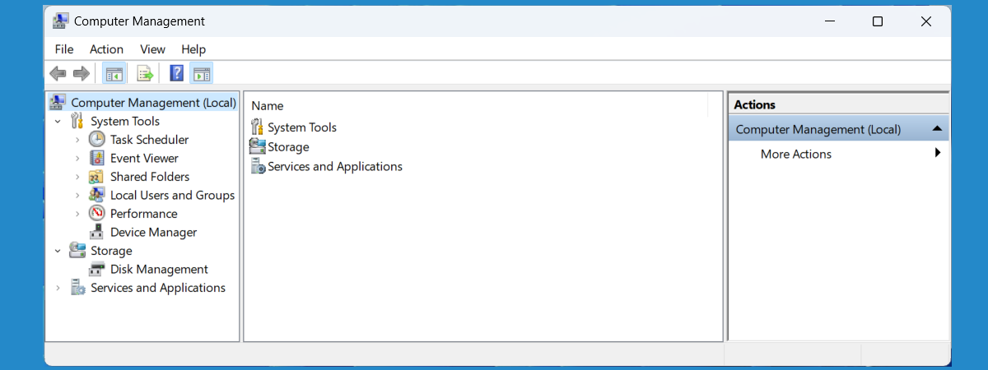The width and height of the screenshot is (988, 370).
Task: Select Computer Management (Local) root label
Action: point(154,103)
